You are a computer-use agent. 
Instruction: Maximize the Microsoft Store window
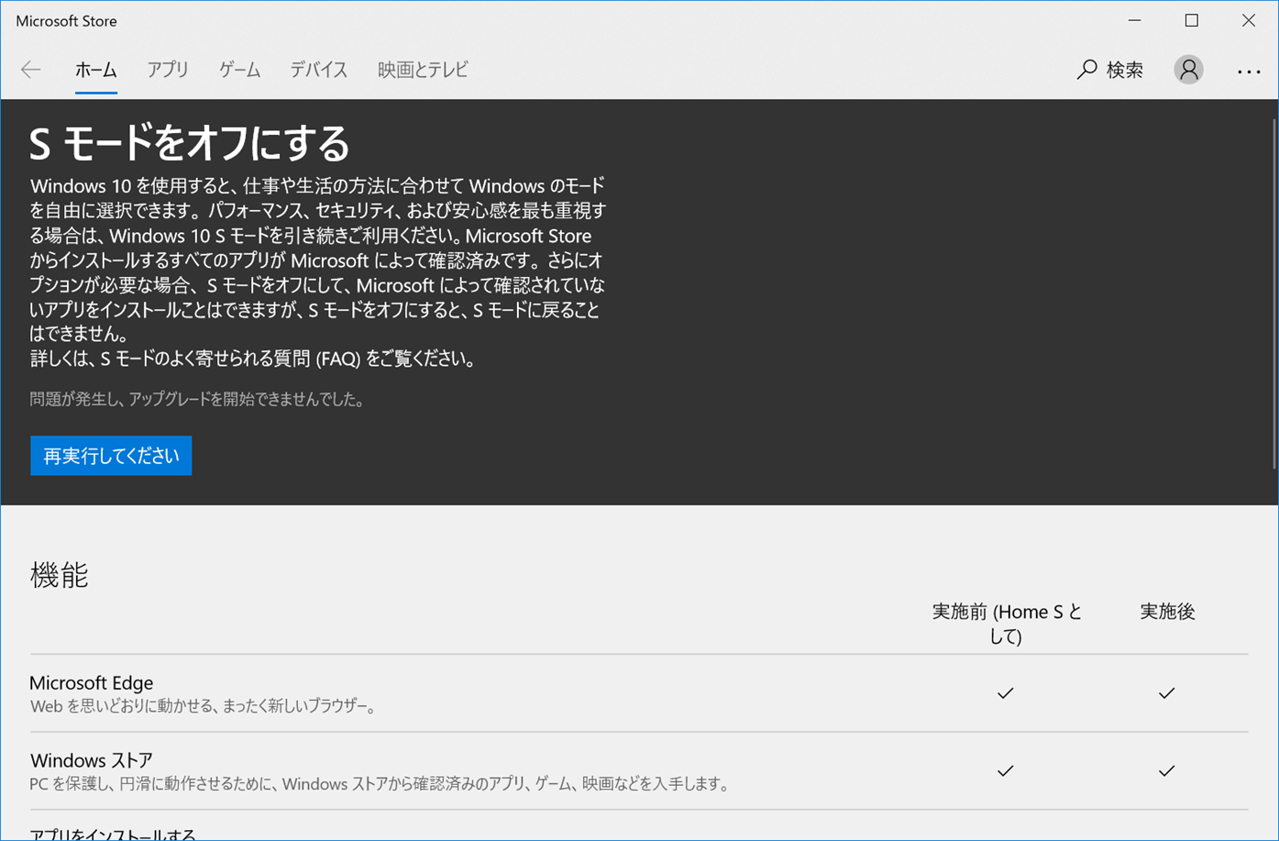(x=1192, y=20)
